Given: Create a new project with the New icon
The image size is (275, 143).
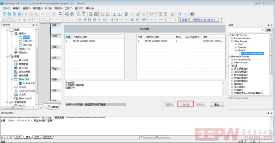Looking at the screenshot, I should point(4,14).
